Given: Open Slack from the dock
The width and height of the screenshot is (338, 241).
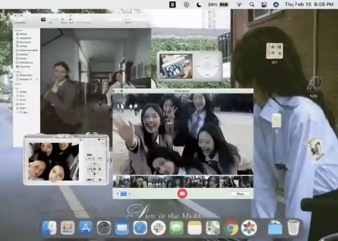Looking at the screenshot, I should (158, 227).
